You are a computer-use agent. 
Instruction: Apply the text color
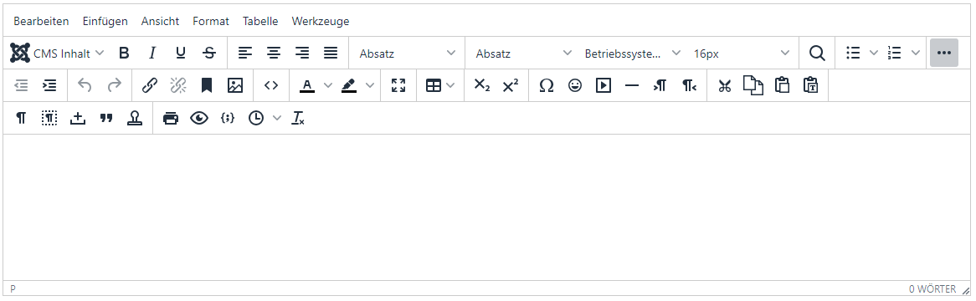pos(307,86)
